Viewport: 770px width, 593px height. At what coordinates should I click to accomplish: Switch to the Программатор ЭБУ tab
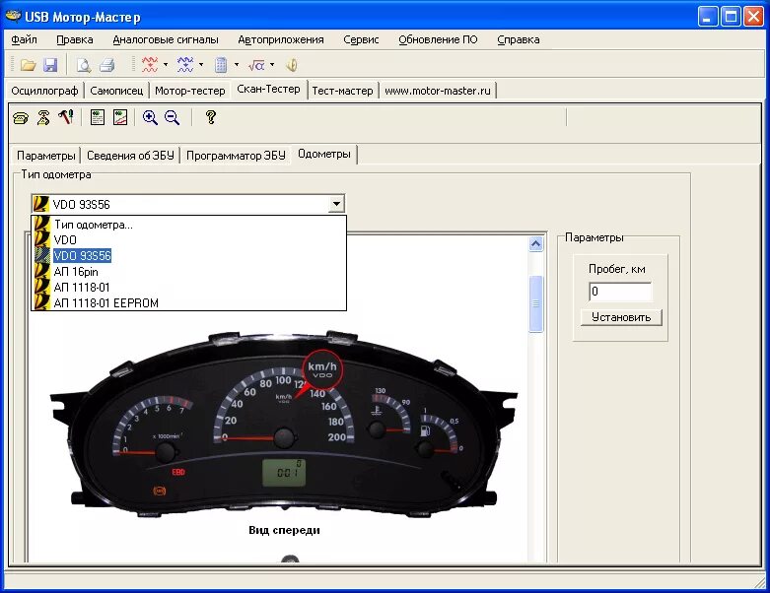coord(236,156)
